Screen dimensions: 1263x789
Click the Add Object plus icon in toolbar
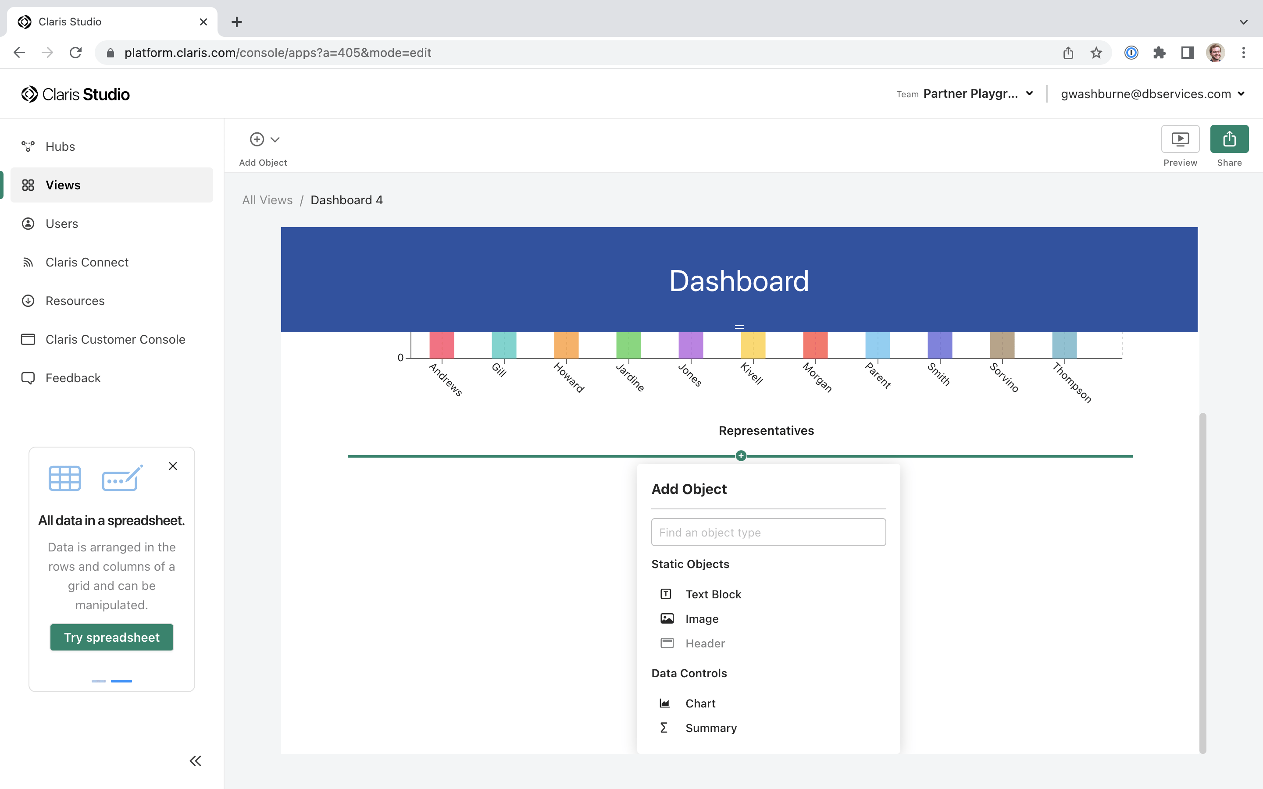257,139
